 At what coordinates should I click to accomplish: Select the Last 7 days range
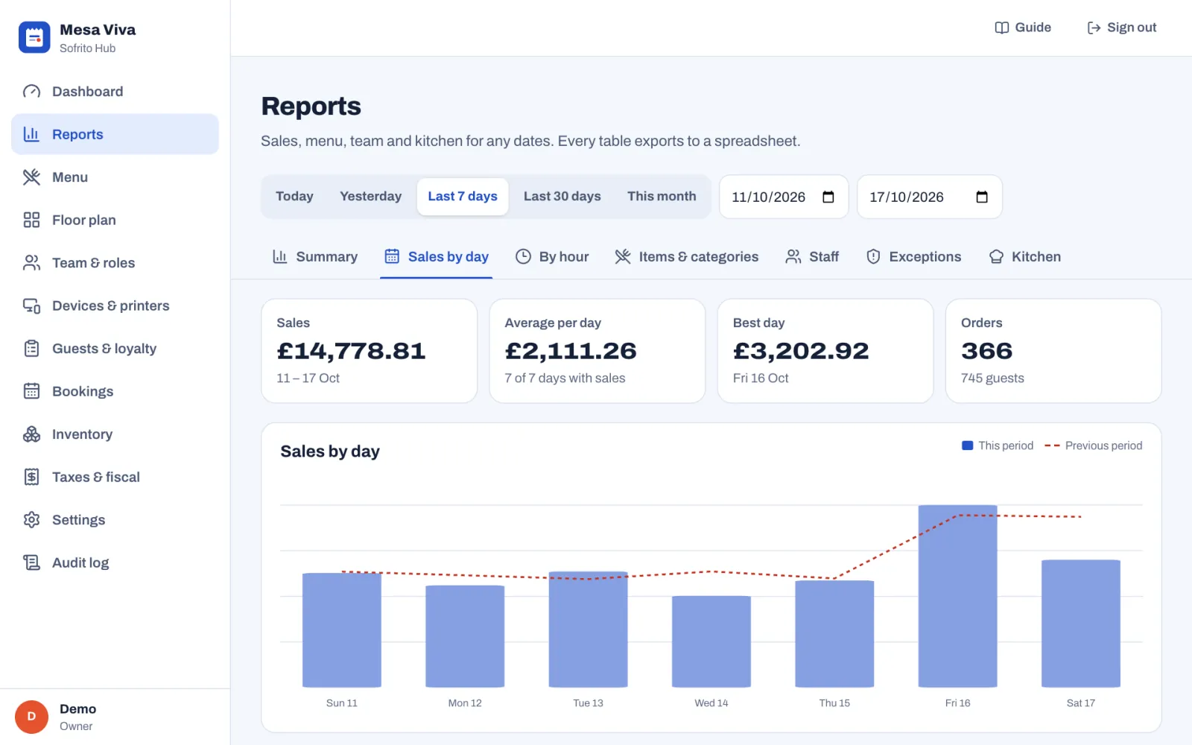point(463,197)
